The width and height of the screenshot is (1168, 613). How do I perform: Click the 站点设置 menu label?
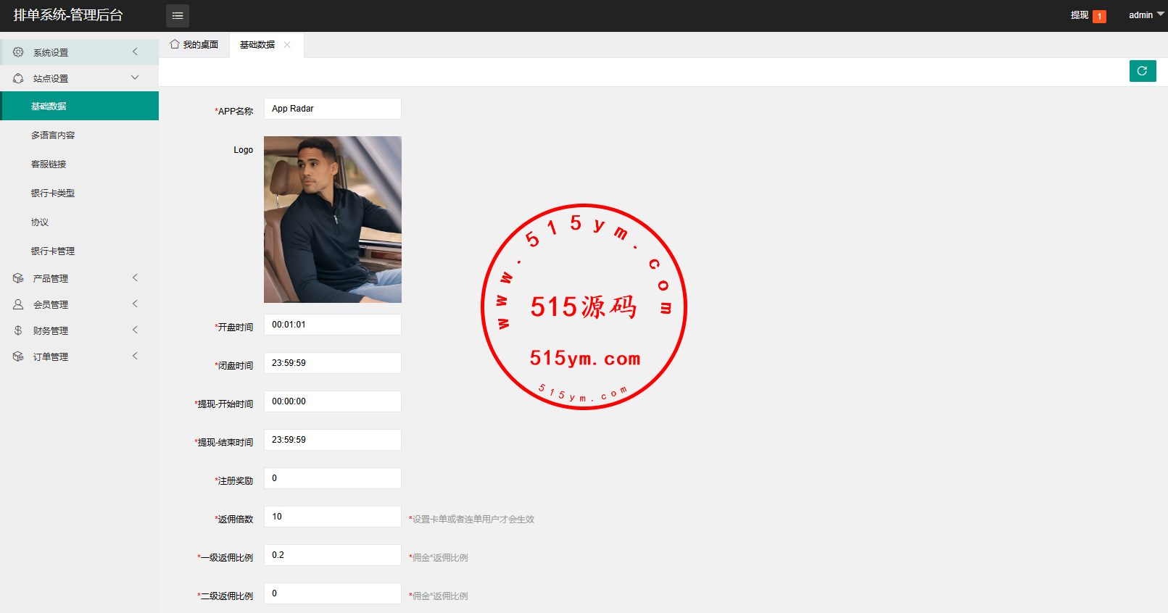51,78
